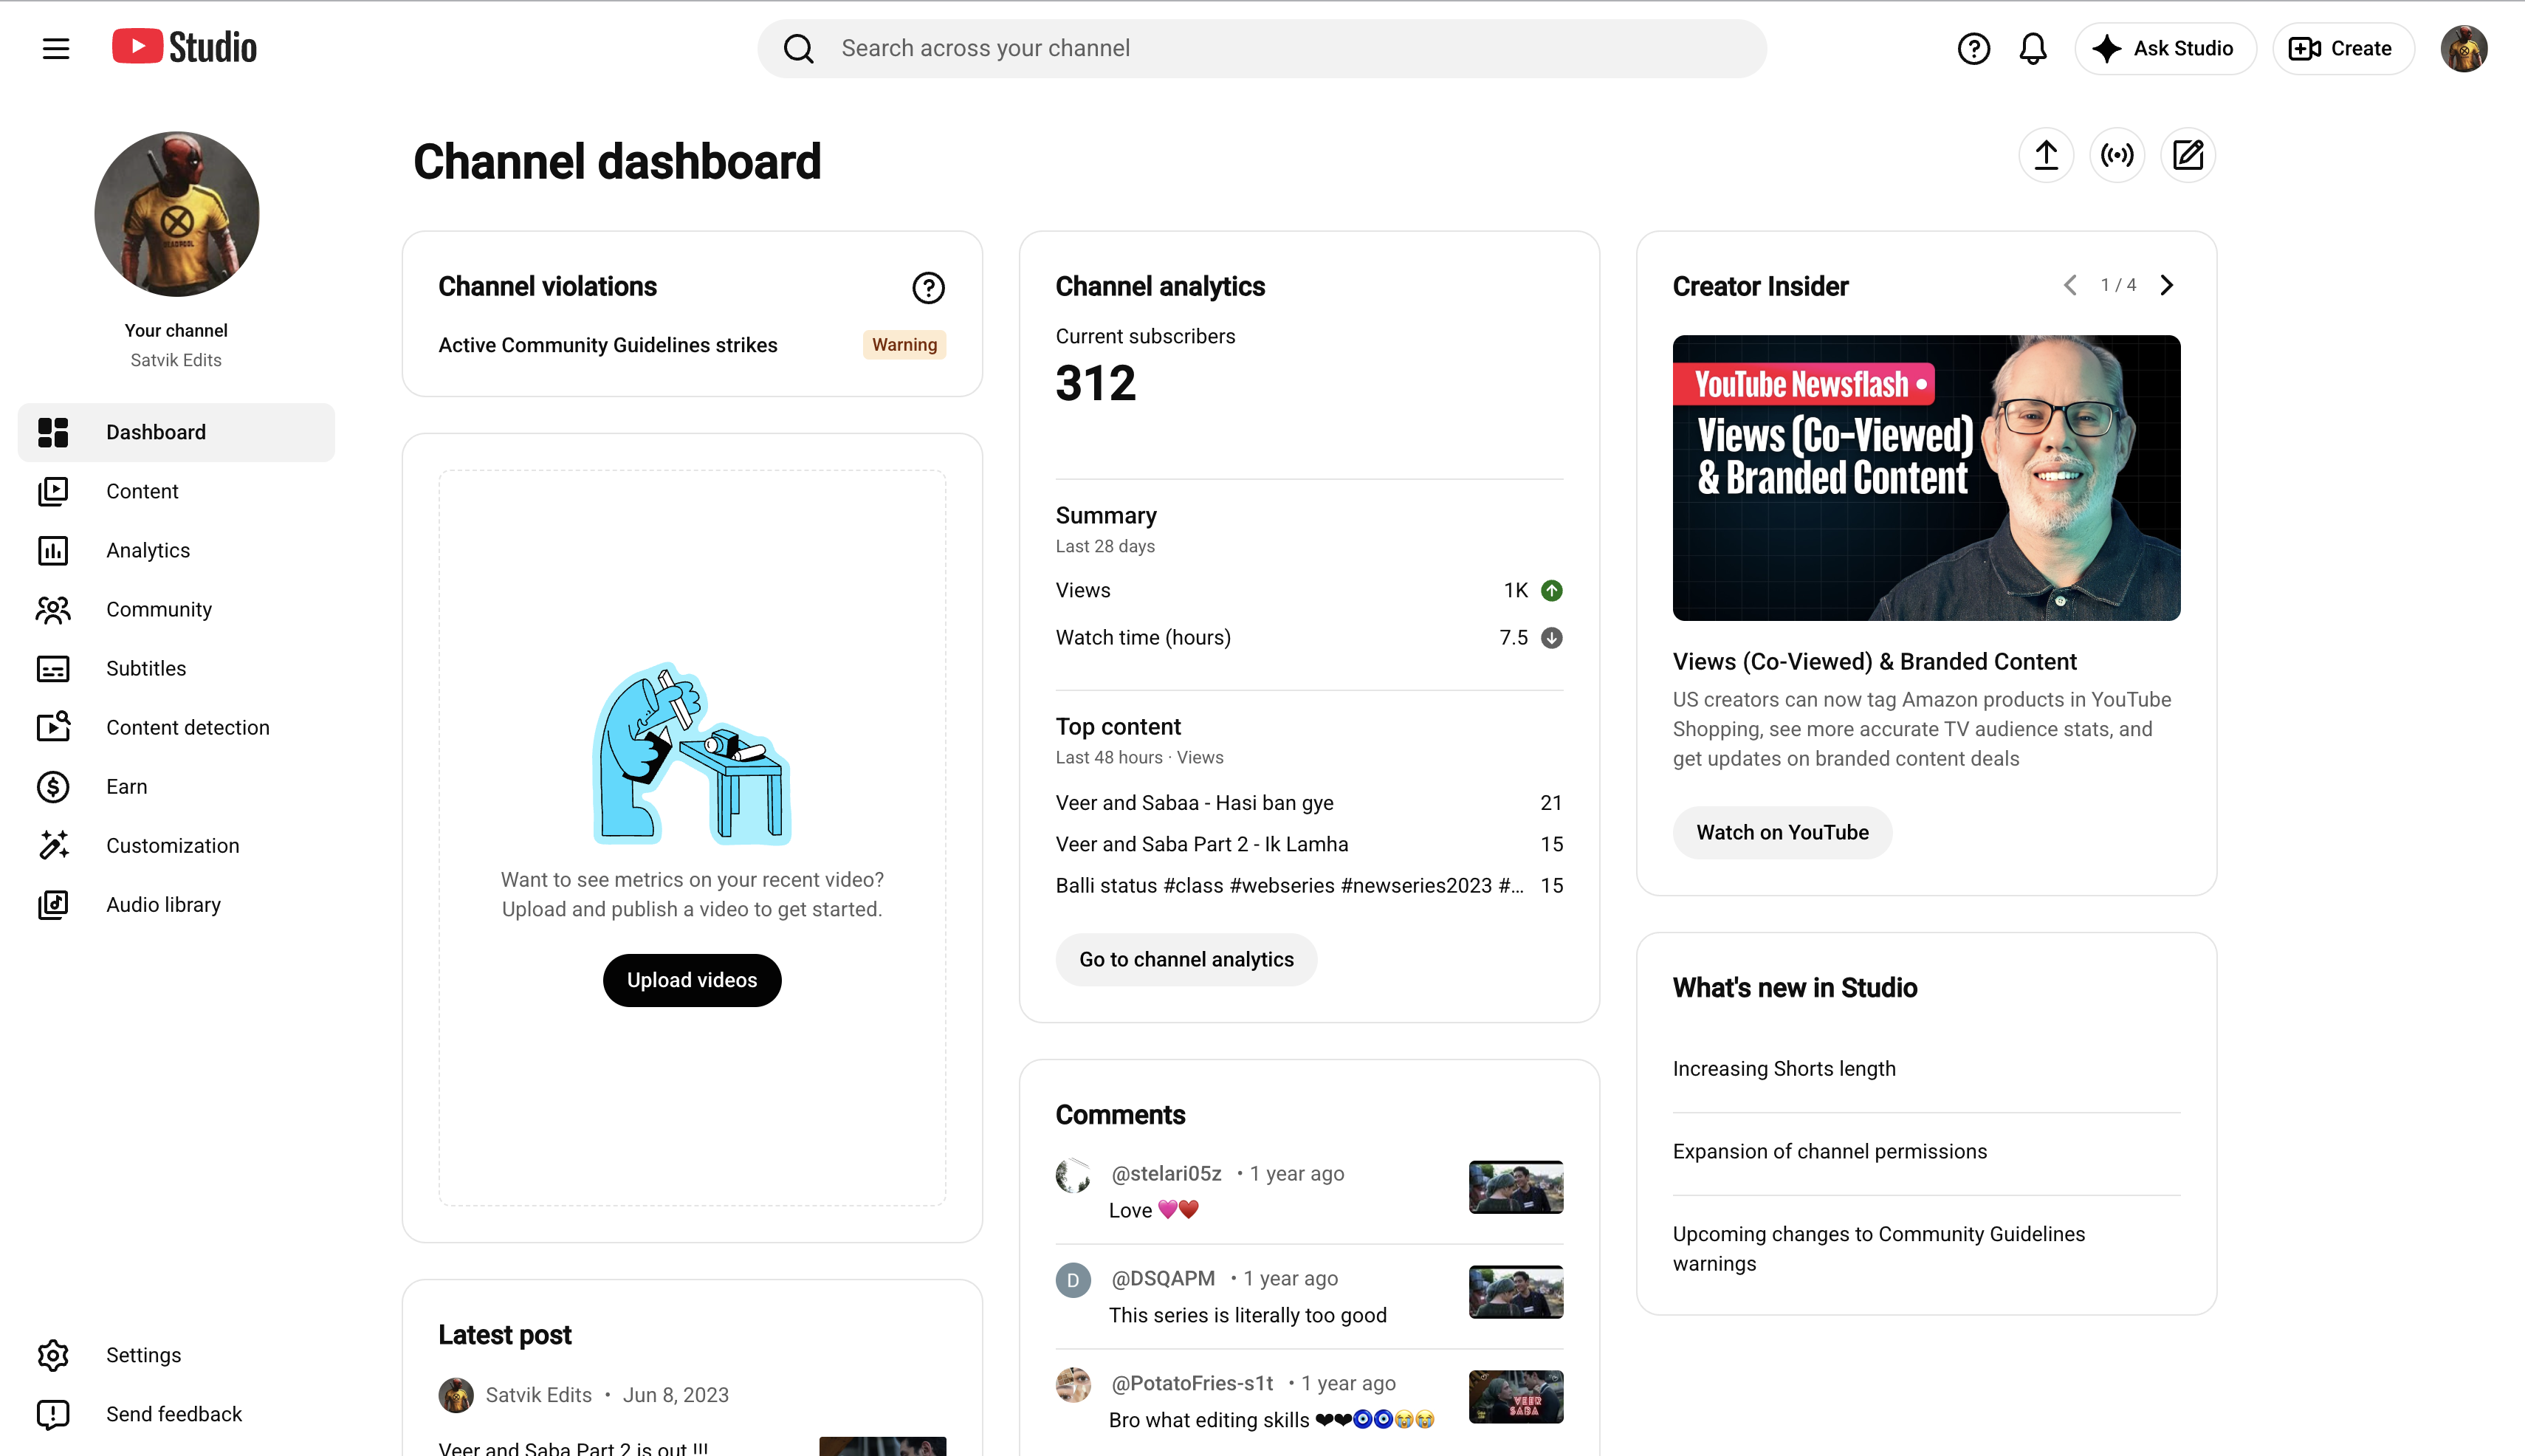The image size is (2525, 1456).
Task: Click the account avatar in top right
Action: [2463, 48]
